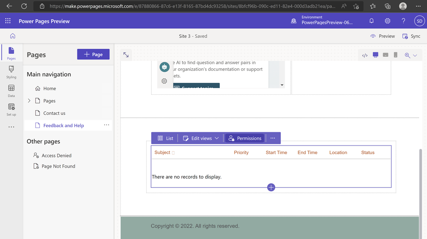Image resolution: width=427 pixels, height=239 pixels.
Task: Click the Environment PowerPagesPreview selector
Action: (321, 20)
